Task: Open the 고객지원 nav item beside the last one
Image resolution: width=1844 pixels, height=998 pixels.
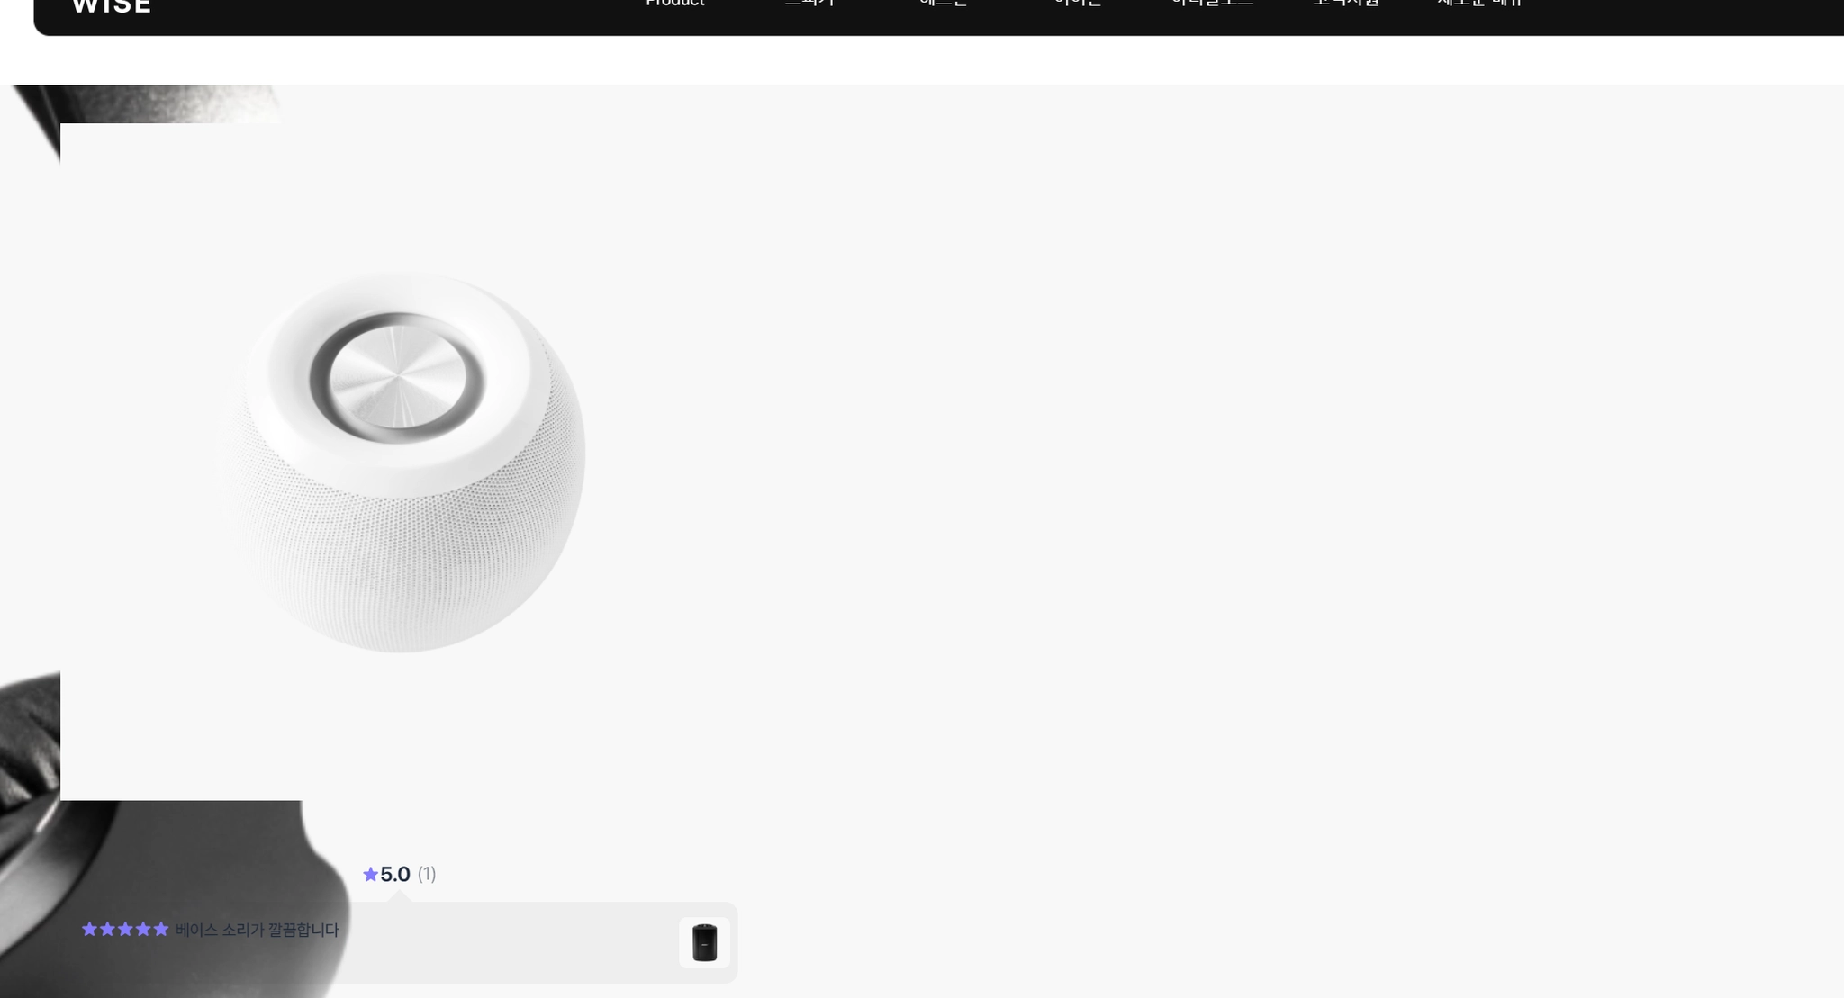Action: point(1346,4)
